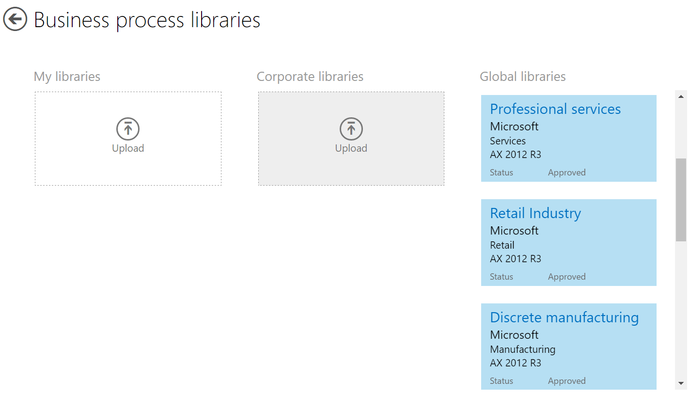This screenshot has width=690, height=395.
Task: Click the scrollbar down arrow
Action: coord(682,383)
